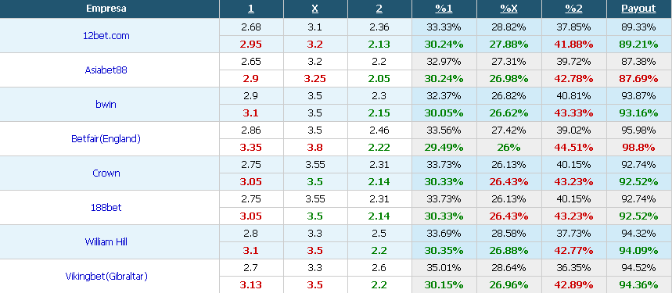Sort by column header 2
Viewport: 672px width, 293px height.
click(379, 9)
